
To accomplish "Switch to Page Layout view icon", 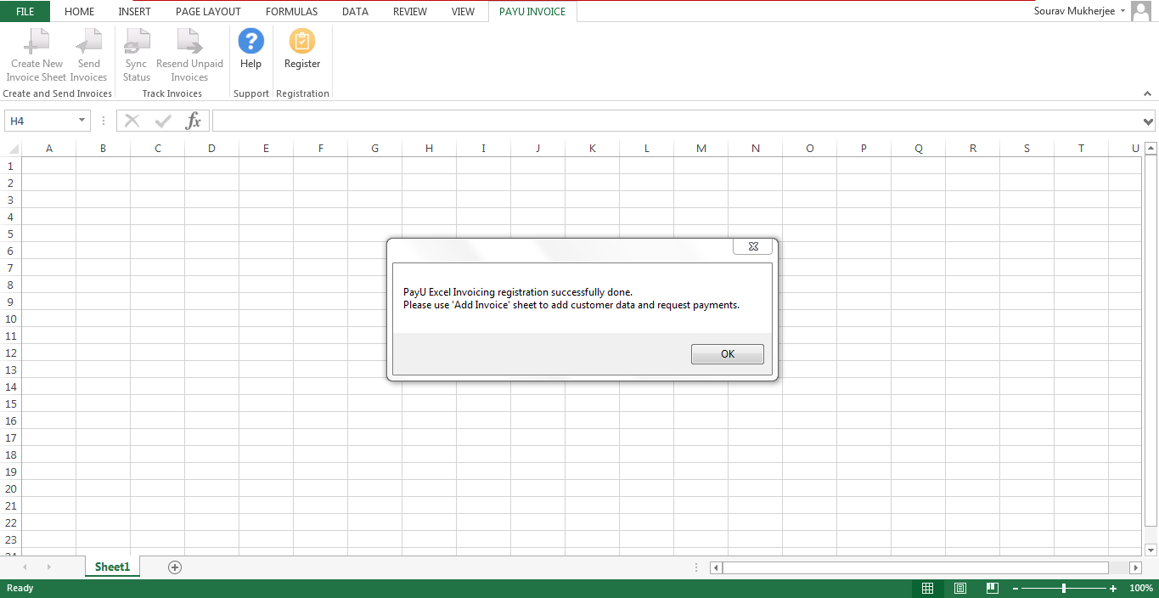I will pyautogui.click(x=960, y=588).
